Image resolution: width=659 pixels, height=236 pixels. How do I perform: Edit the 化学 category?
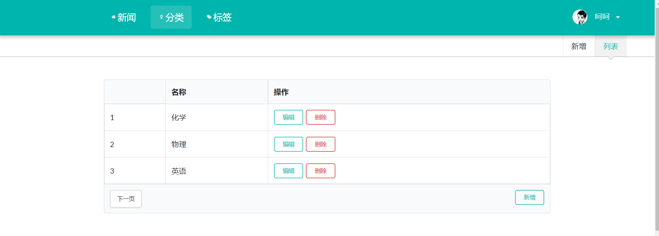click(x=288, y=117)
